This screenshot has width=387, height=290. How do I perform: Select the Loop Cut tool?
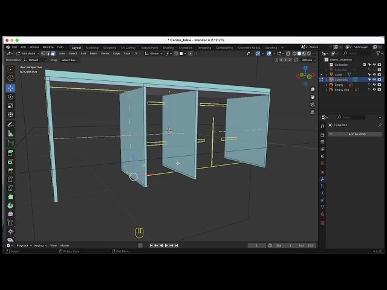pyautogui.click(x=10, y=179)
